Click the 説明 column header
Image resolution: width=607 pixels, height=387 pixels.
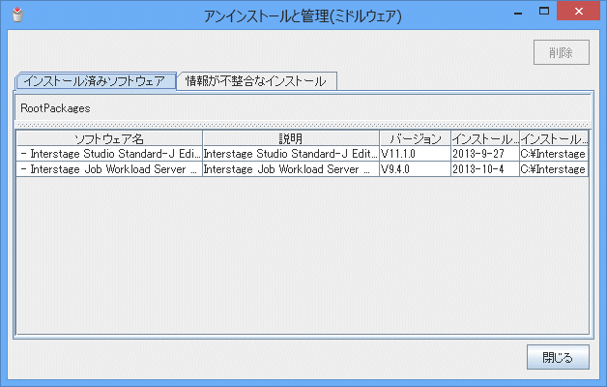coord(290,138)
